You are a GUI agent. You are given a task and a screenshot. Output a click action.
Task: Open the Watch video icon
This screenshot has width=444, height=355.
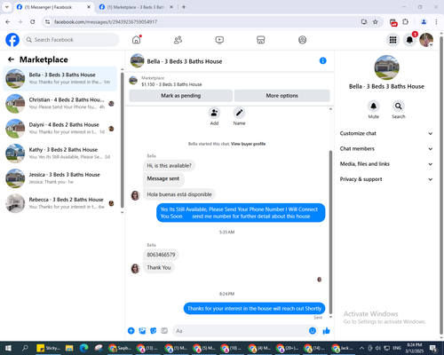pyautogui.click(x=219, y=40)
